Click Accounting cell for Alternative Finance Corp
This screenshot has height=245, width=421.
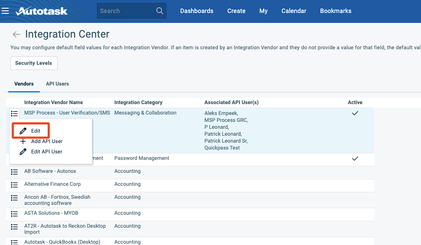tap(127, 184)
